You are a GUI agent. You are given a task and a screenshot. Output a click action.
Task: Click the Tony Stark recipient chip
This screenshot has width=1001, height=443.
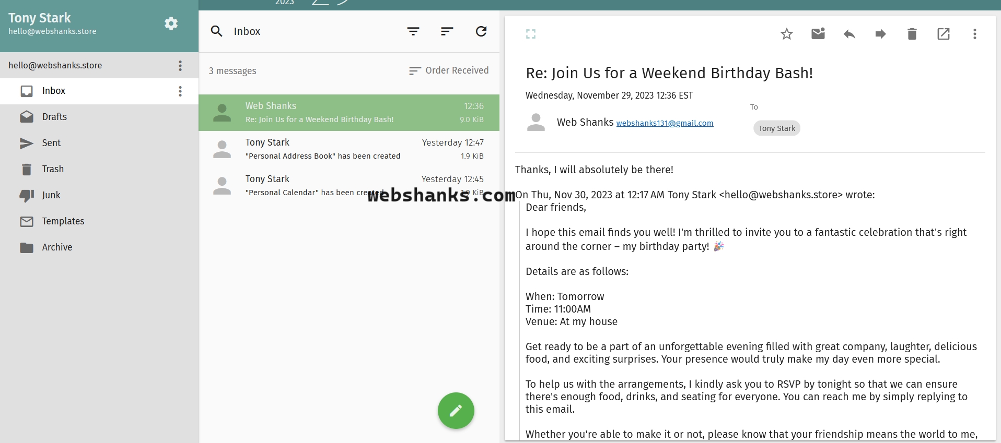(x=776, y=128)
